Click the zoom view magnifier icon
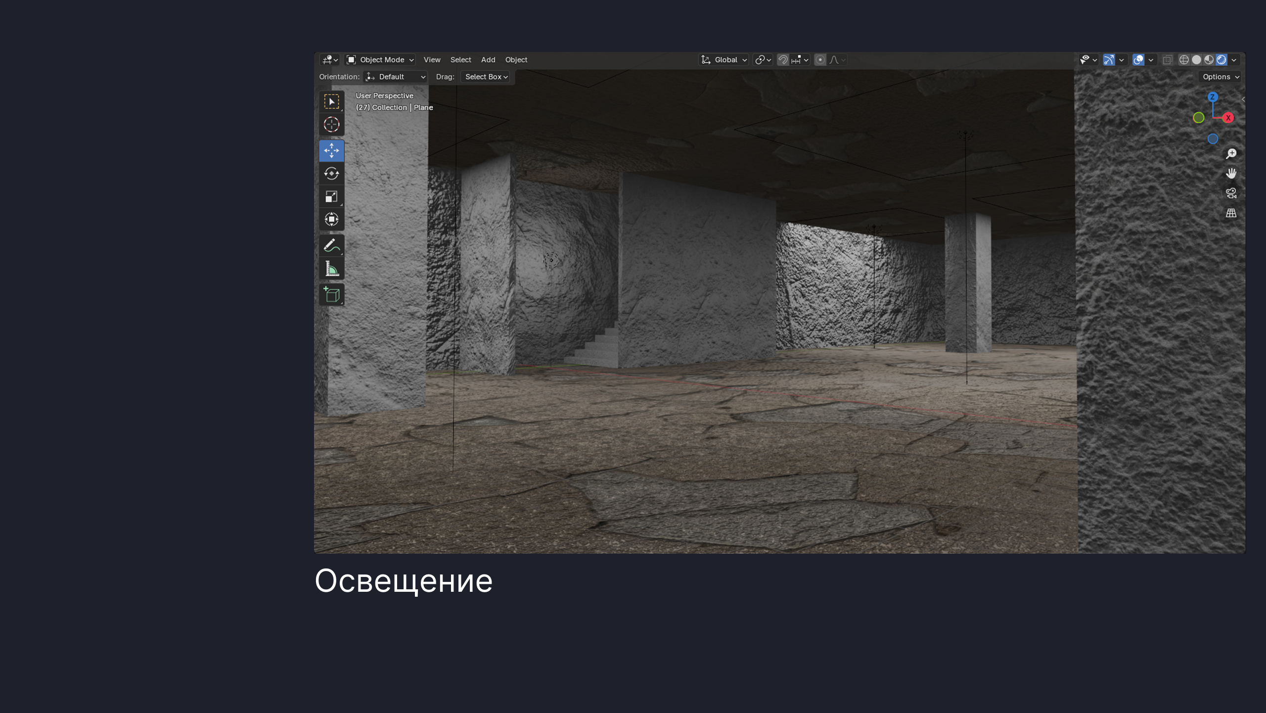The image size is (1266, 713). 1231,154
